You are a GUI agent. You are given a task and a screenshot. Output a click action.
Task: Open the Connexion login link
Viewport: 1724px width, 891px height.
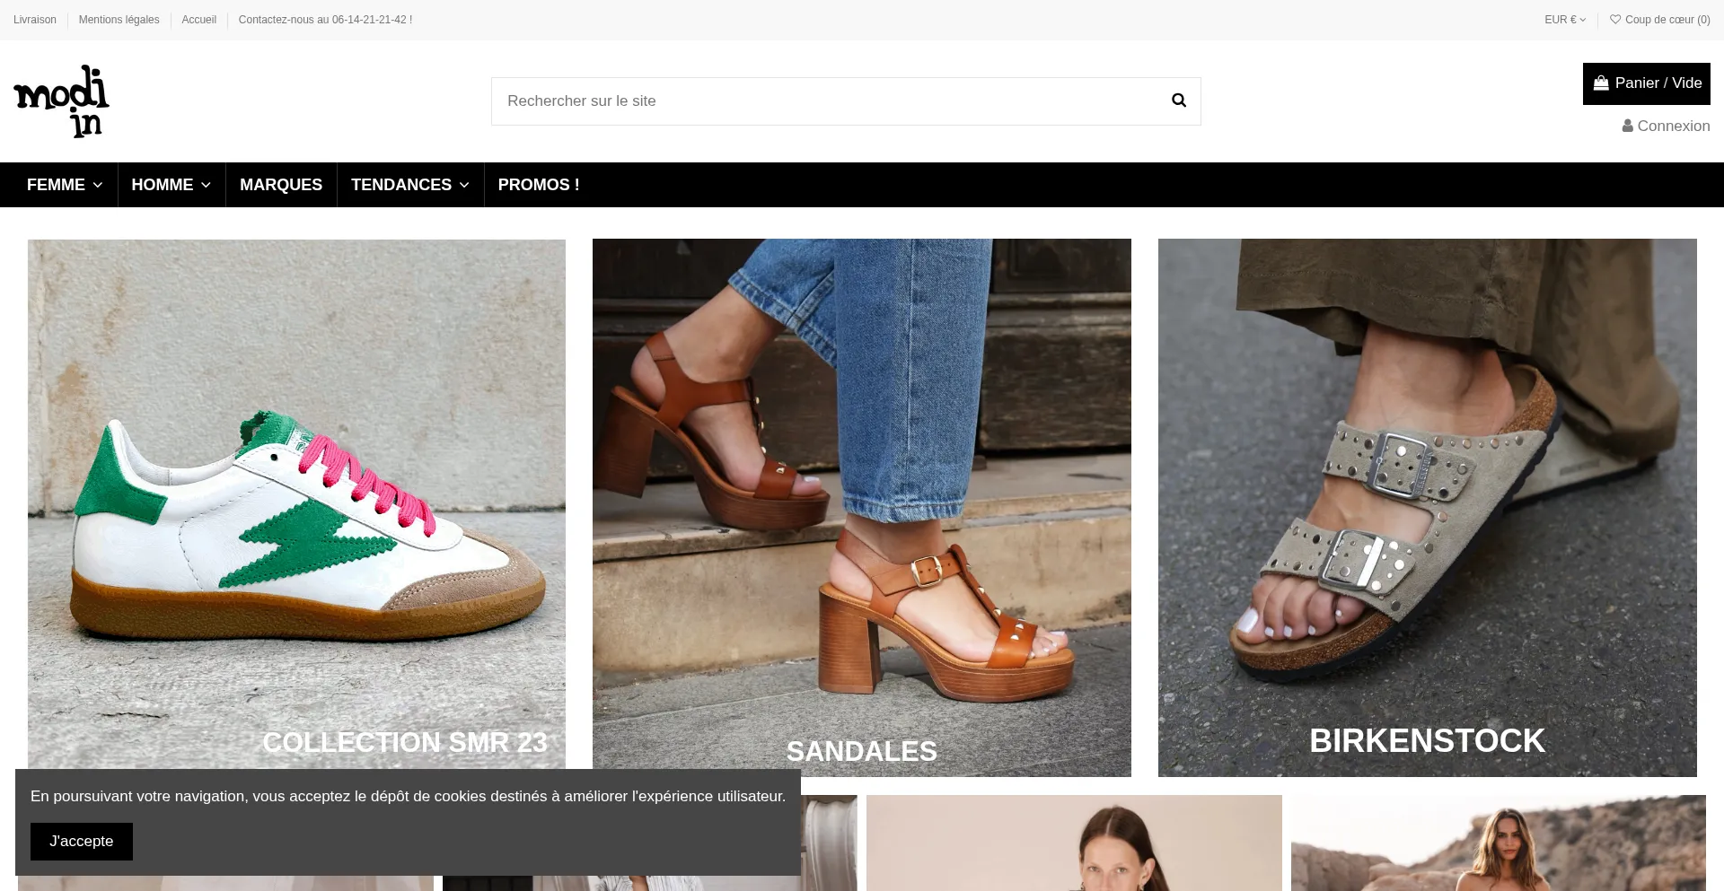pos(1667,127)
